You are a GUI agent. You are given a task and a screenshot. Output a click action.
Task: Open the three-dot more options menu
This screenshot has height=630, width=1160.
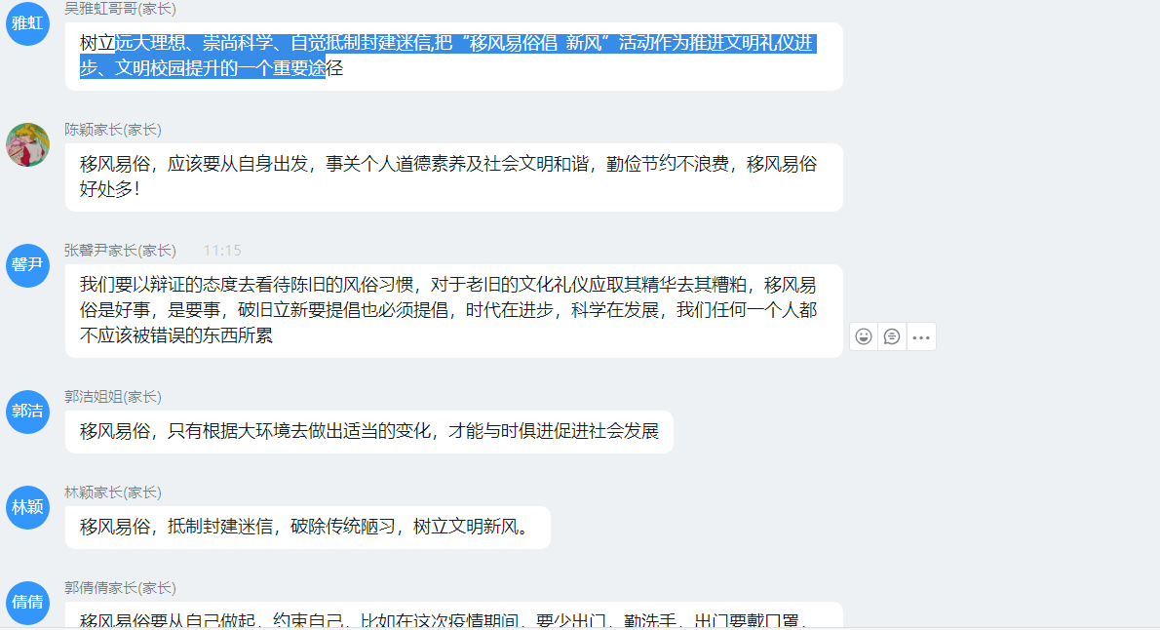[921, 337]
